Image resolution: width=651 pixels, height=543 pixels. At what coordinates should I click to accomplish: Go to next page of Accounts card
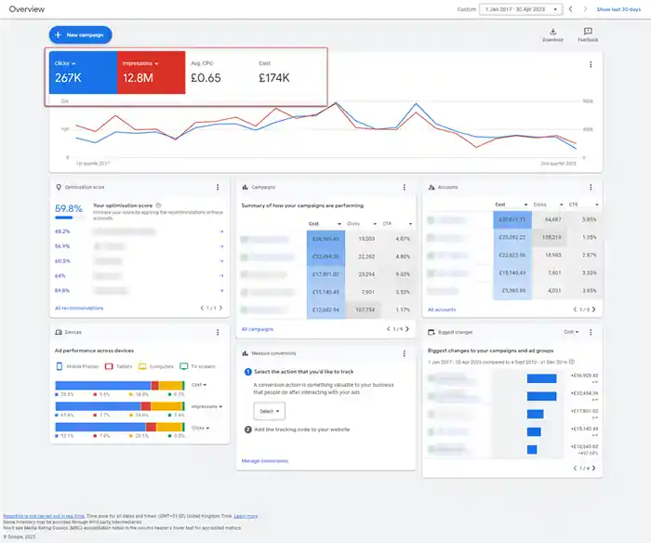click(593, 310)
